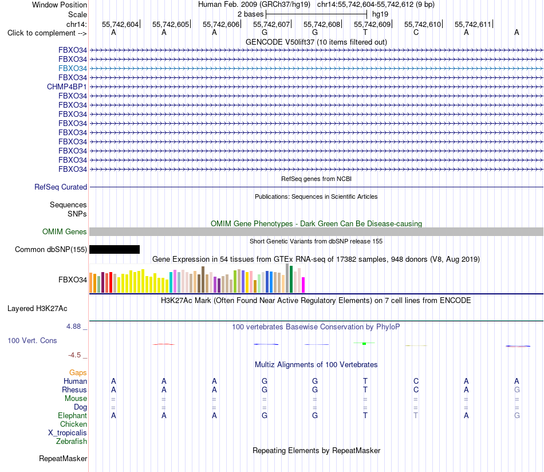Image resolution: width=544 pixels, height=472 pixels.
Task: Open the GTEx Gene Expression track title
Action: click(x=316, y=259)
